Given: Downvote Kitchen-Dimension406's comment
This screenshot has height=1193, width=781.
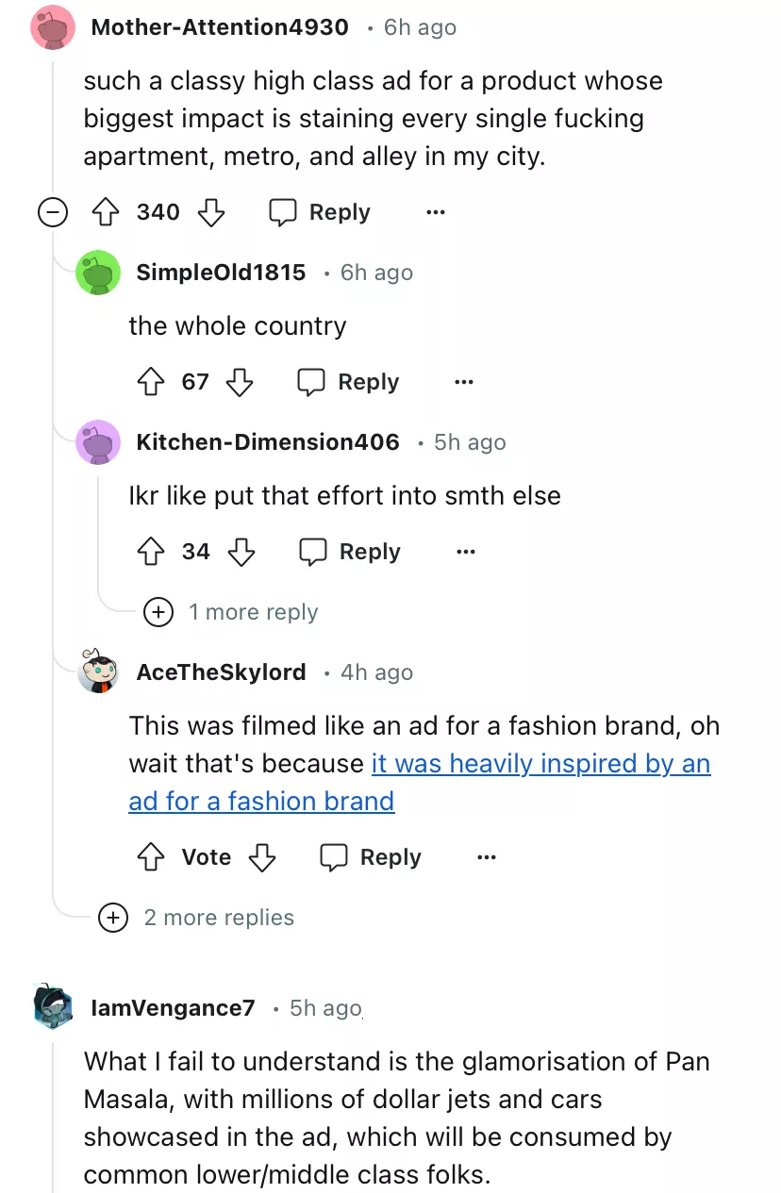Looking at the screenshot, I should pos(241,552).
